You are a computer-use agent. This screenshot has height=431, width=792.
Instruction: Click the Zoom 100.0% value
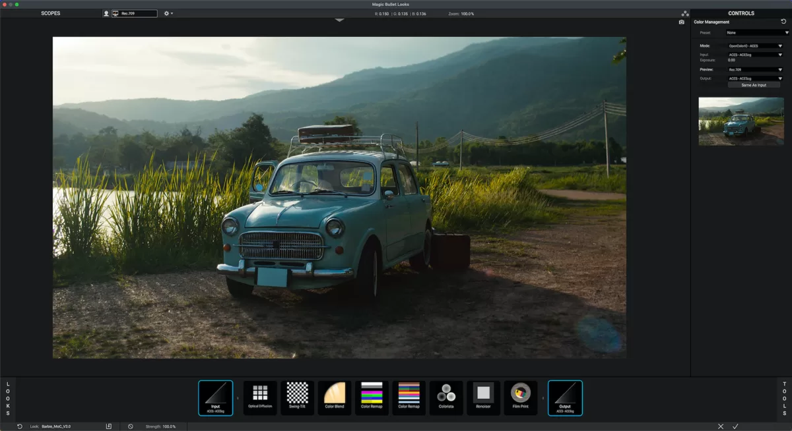point(467,13)
